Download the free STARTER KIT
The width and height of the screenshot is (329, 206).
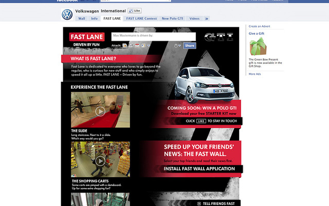coord(204,113)
